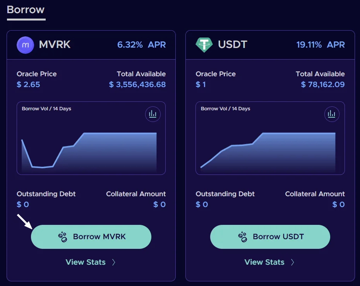Select the Borrow tab heading

tap(26, 10)
